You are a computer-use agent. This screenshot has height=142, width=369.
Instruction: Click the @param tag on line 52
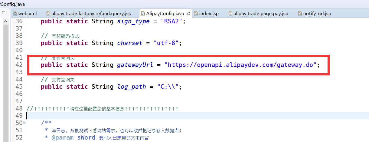point(63,137)
